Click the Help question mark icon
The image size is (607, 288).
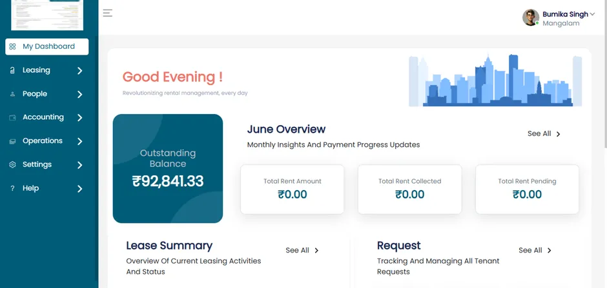[12, 188]
